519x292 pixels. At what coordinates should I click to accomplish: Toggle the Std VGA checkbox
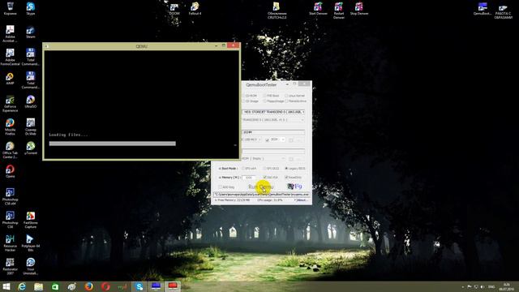coord(270,178)
